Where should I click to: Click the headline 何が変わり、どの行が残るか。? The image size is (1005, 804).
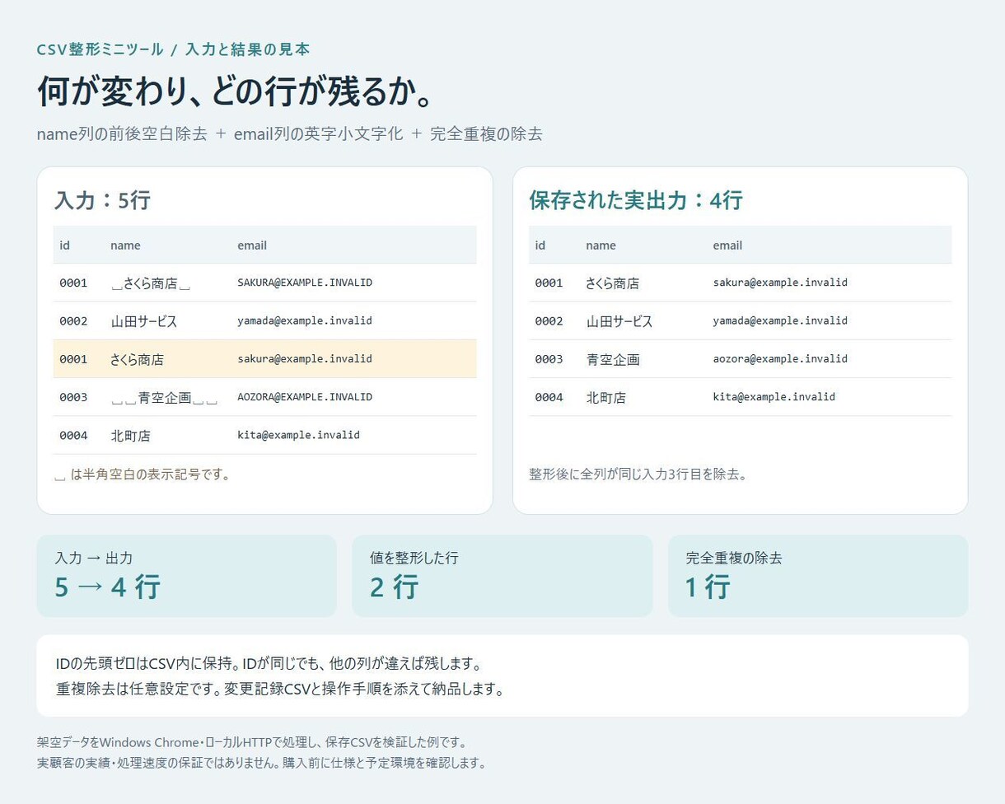point(236,91)
